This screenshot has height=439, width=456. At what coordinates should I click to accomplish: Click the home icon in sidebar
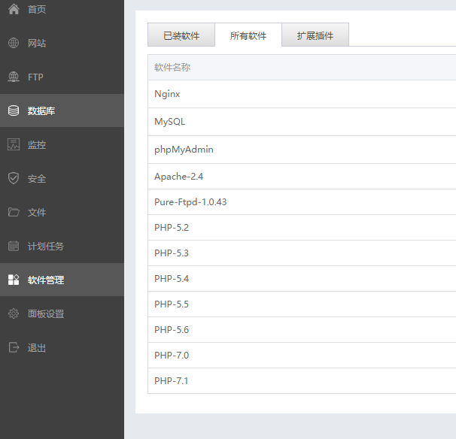(x=14, y=9)
